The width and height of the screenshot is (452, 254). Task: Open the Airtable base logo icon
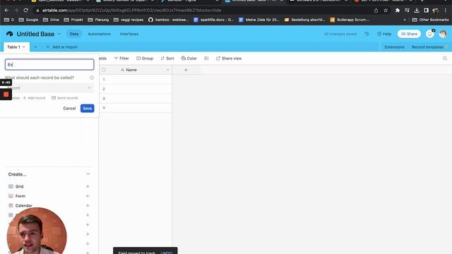pyautogui.click(x=9, y=34)
